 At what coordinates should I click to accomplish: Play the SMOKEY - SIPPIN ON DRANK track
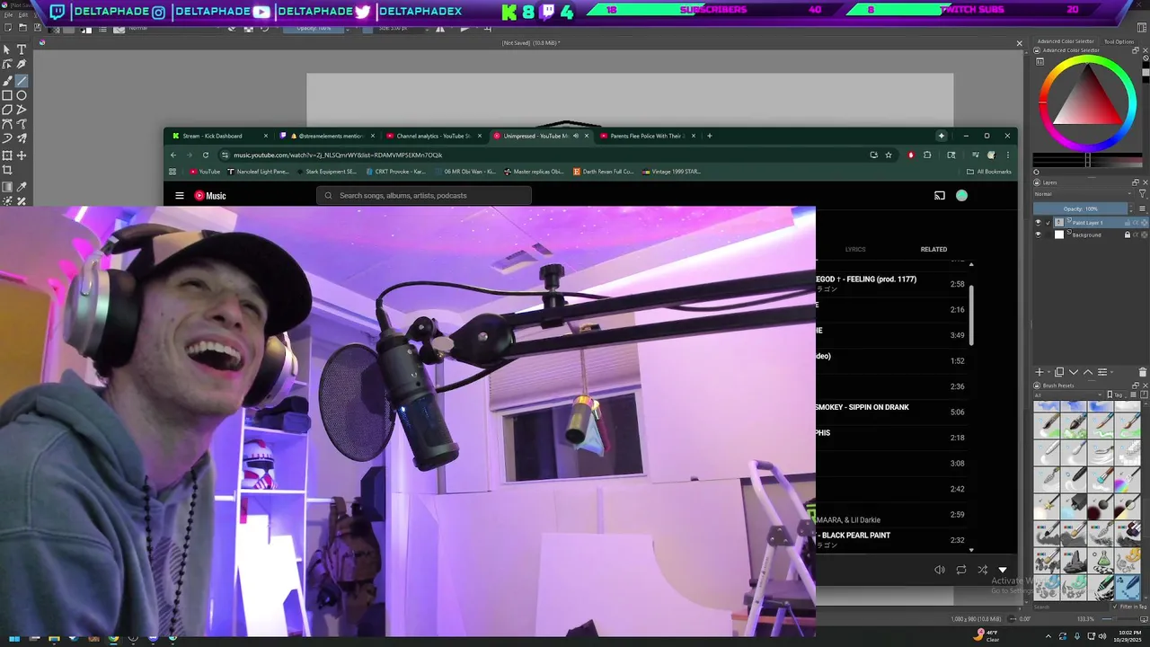[x=890, y=412]
